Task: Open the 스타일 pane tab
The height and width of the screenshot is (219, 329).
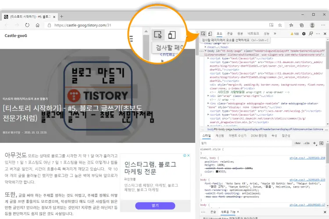Action: click(207, 136)
